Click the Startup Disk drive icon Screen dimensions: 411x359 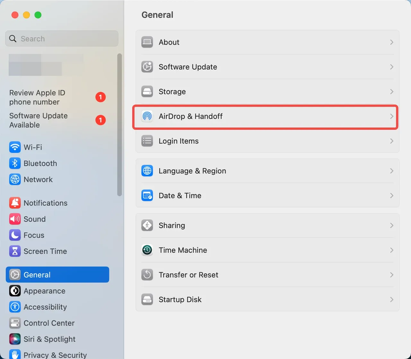pos(147,300)
